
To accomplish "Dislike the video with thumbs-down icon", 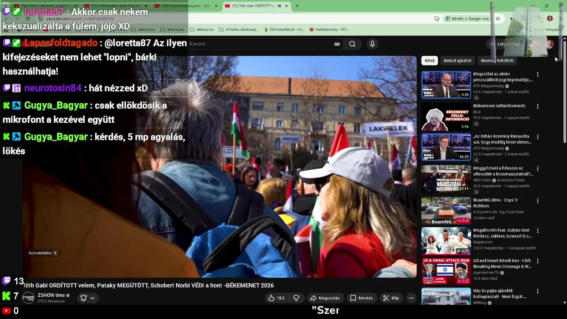I will click(x=296, y=298).
